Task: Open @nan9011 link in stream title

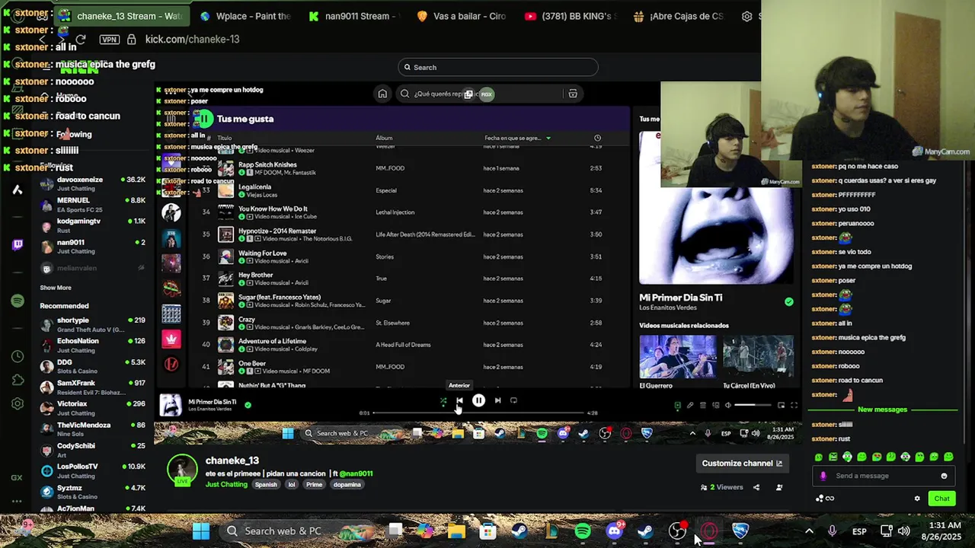Action: (356, 473)
